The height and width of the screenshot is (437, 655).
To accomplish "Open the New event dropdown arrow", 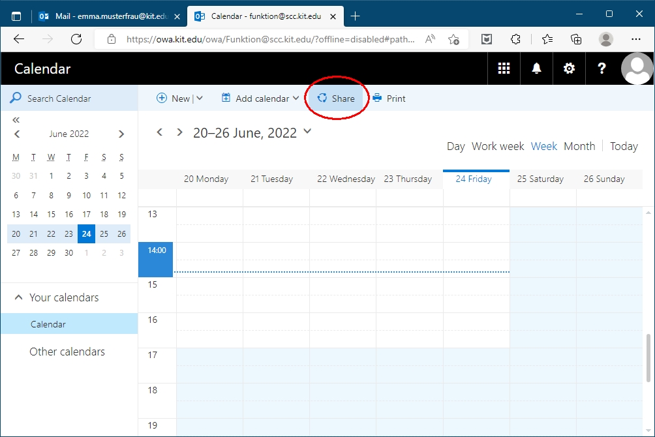I will [200, 98].
